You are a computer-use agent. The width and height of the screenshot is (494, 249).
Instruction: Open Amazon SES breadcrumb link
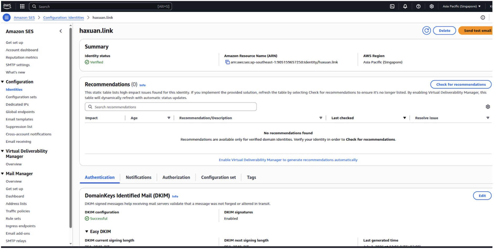point(24,18)
